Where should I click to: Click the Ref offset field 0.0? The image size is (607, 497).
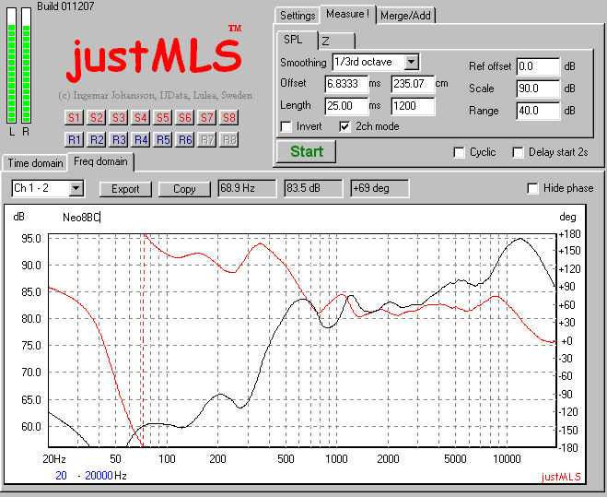[538, 66]
